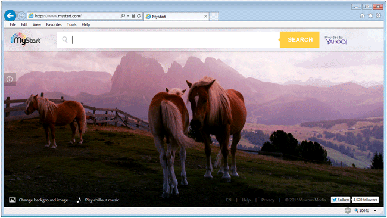
Task: Click the address bar search magnifier icon
Action: (x=123, y=16)
